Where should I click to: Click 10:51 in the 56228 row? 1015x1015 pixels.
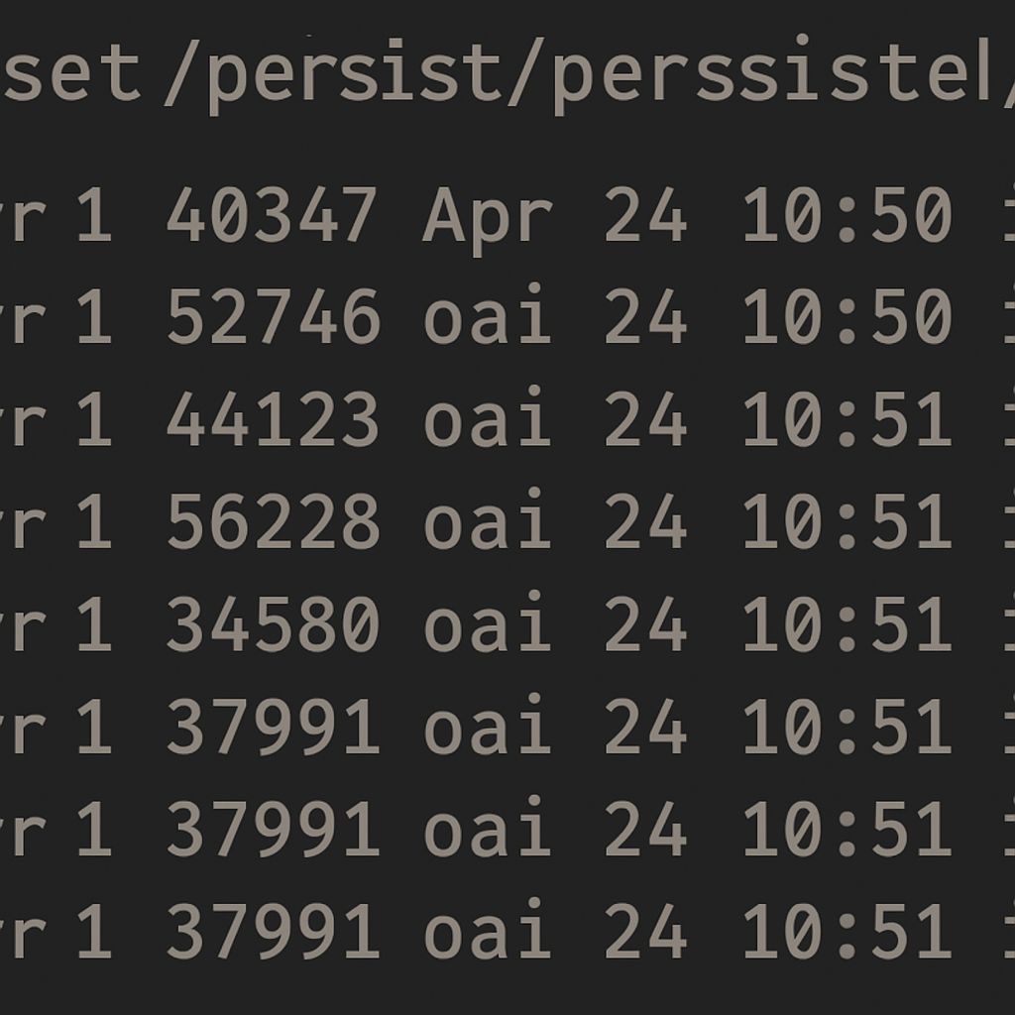pos(847,521)
